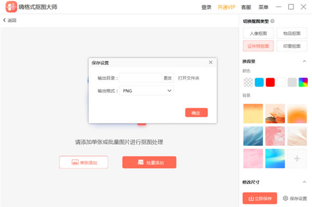
Task: Open the 输出格式 PNG dropdown
Action: (147, 91)
